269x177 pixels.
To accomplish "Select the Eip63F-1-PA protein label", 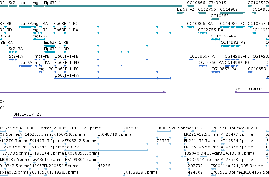I will coord(67,75).
